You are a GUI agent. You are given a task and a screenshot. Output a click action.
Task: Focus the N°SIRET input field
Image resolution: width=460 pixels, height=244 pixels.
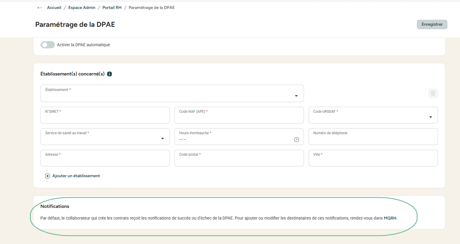click(105, 116)
